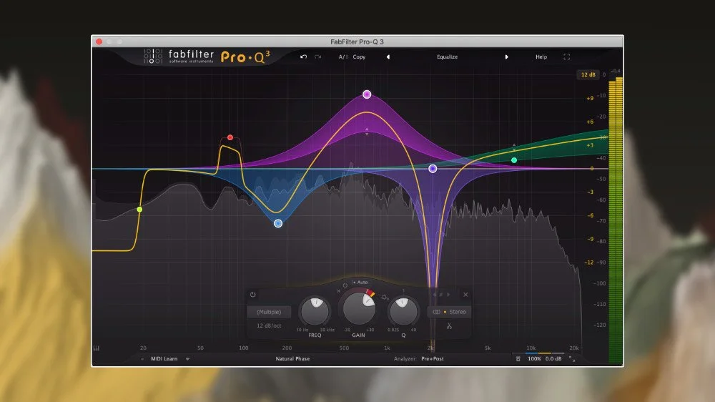
Task: Select previous band arrow in panel
Action: tap(435, 295)
